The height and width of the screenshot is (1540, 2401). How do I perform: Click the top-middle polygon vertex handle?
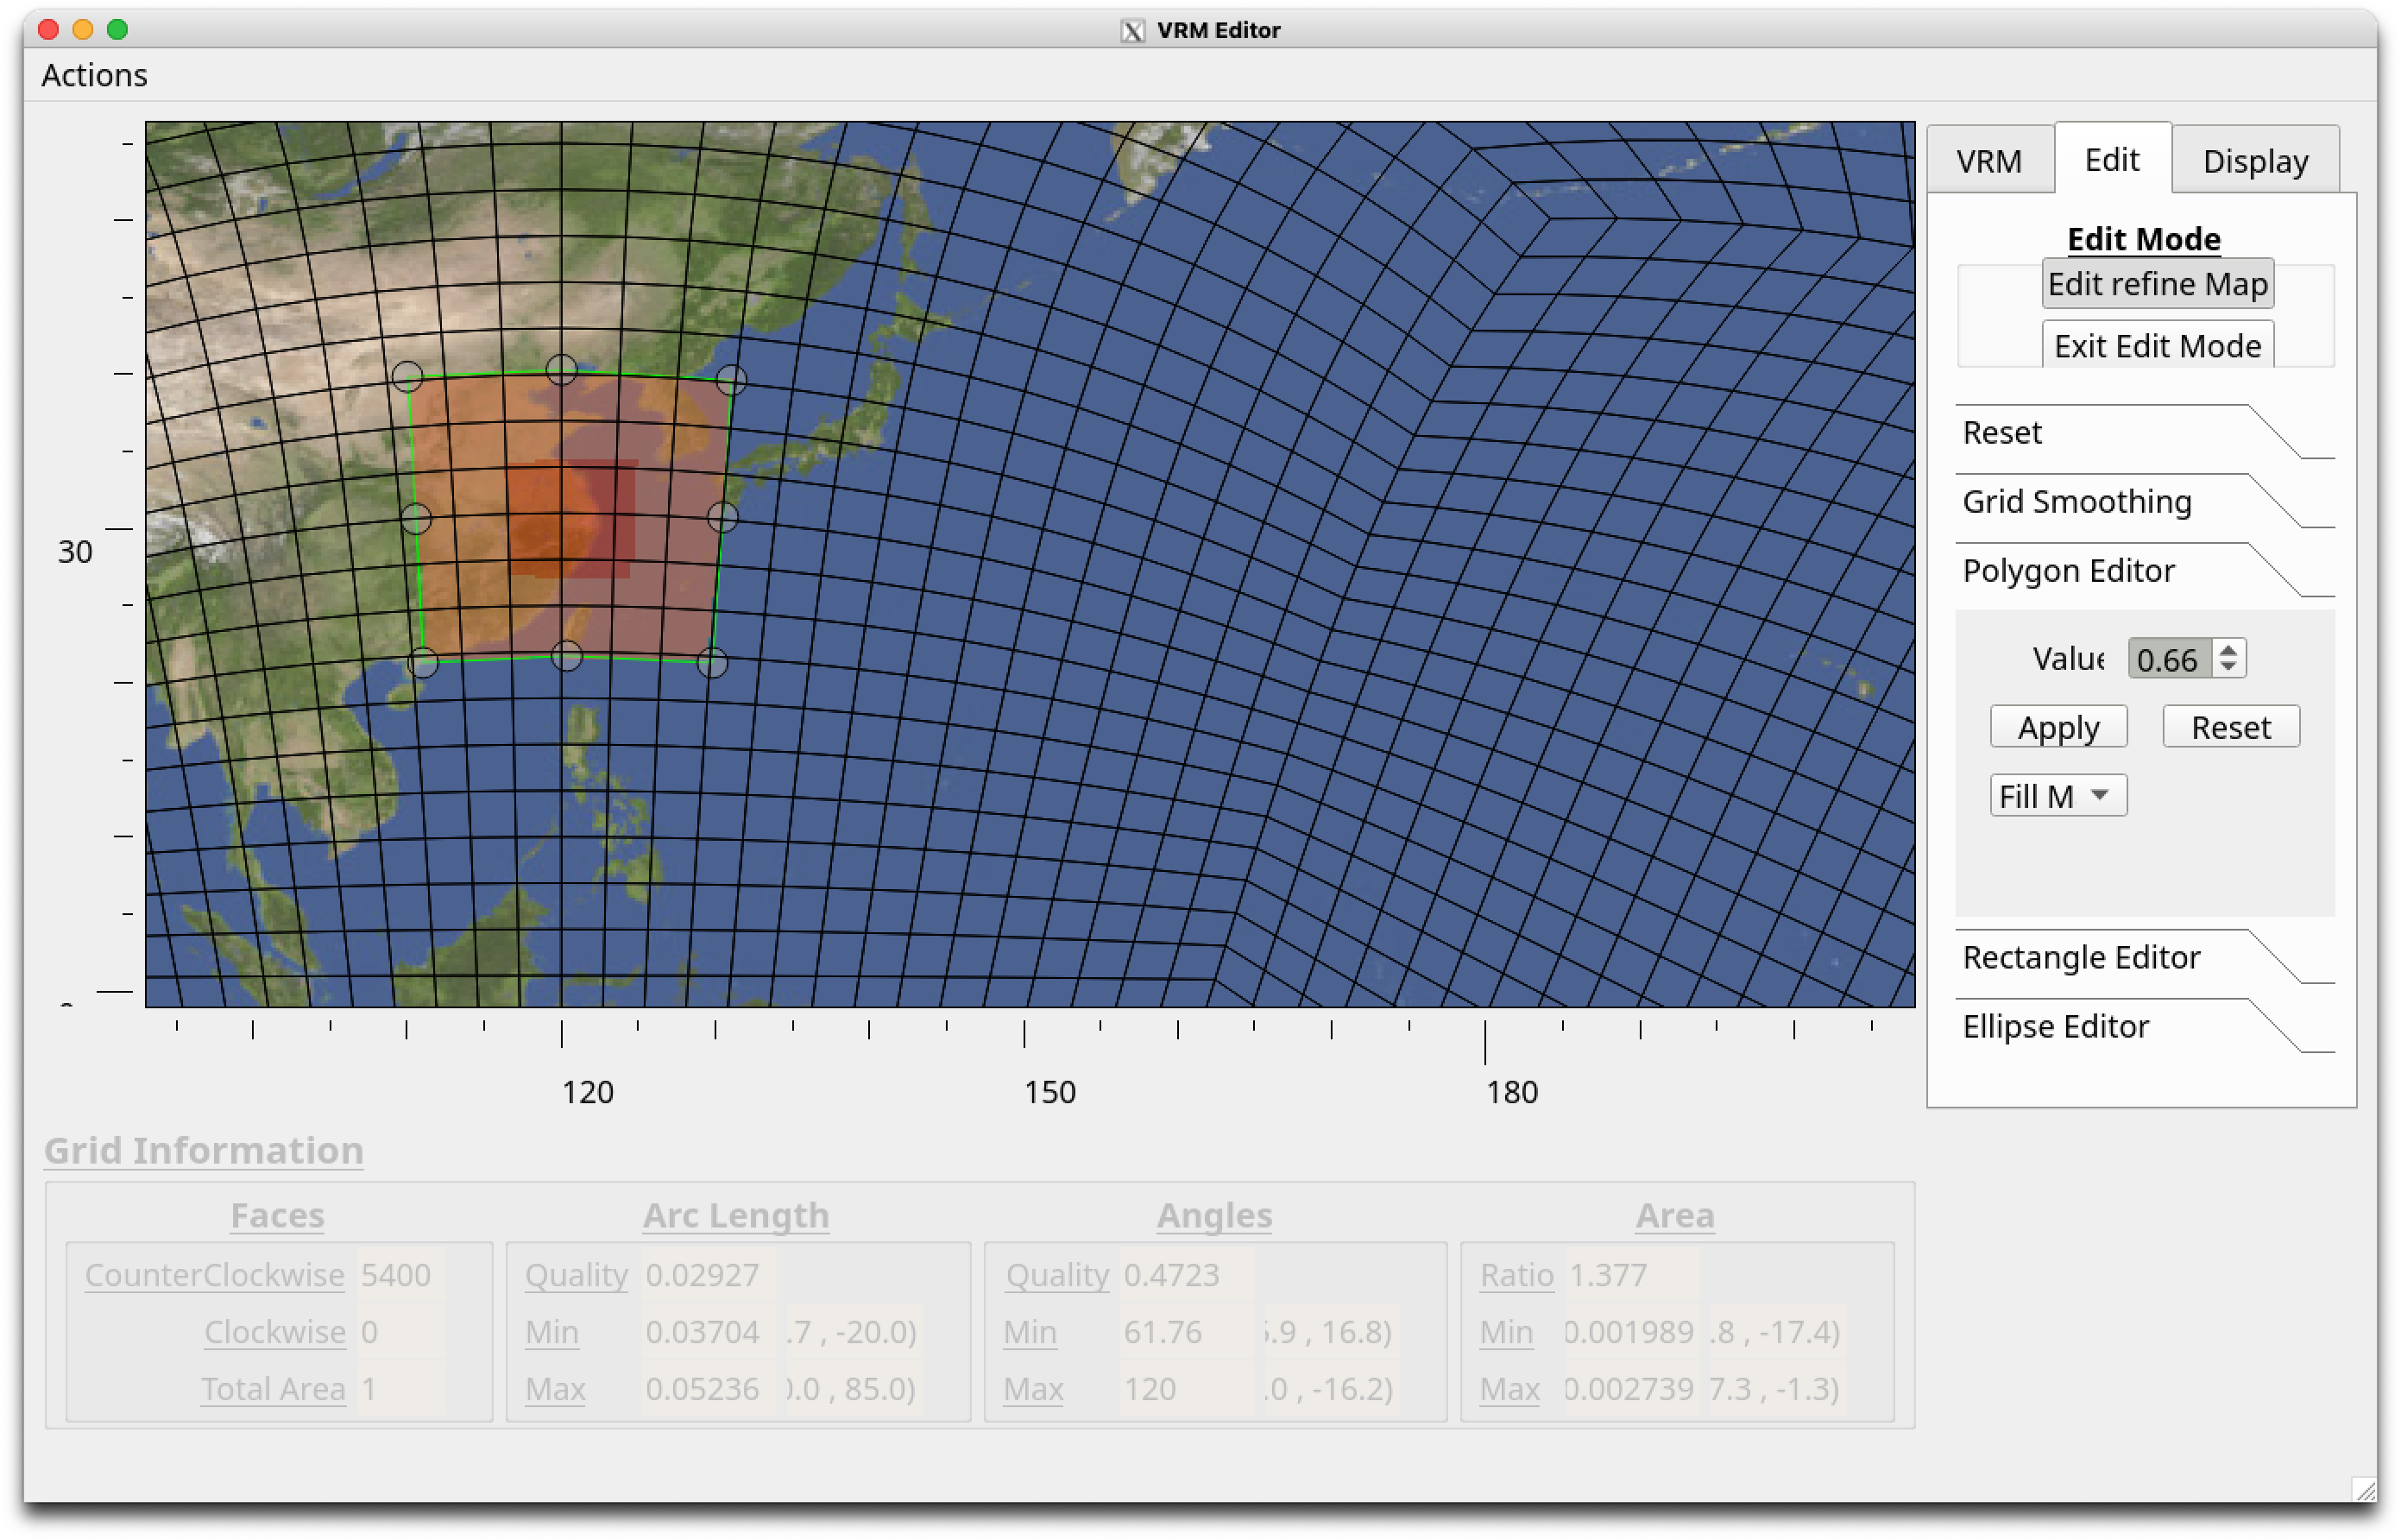pos(562,370)
